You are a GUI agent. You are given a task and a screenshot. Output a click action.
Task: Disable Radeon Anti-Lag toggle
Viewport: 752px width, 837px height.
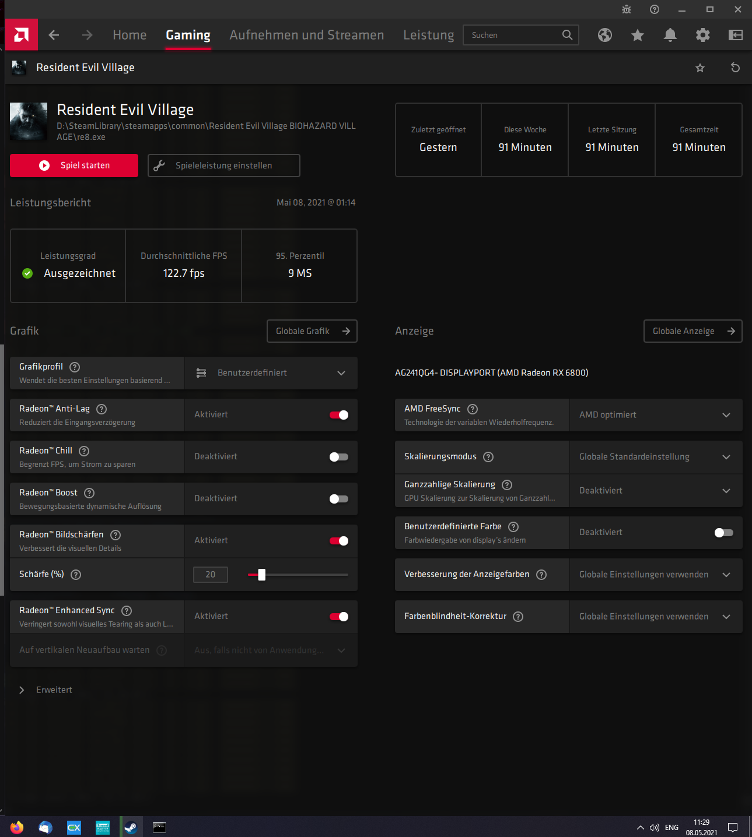click(x=339, y=415)
